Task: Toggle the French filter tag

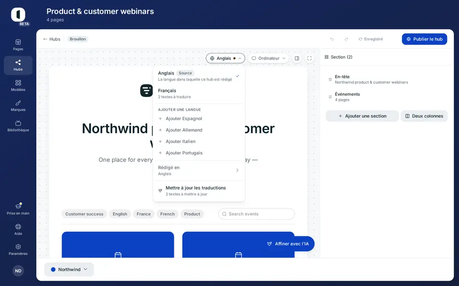Action: [x=167, y=214]
